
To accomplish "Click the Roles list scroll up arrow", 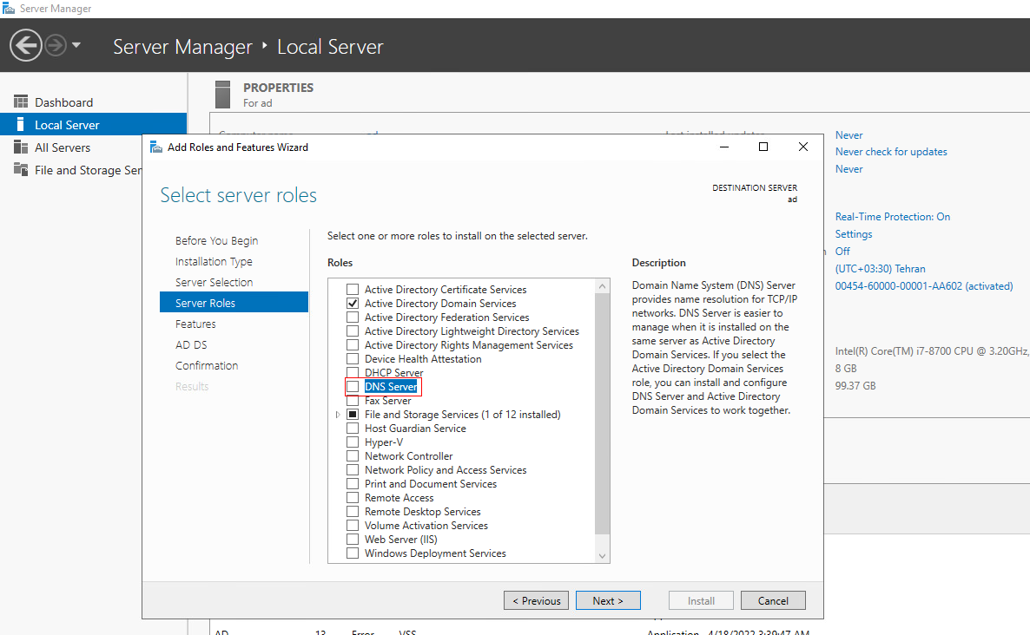I will [x=603, y=286].
